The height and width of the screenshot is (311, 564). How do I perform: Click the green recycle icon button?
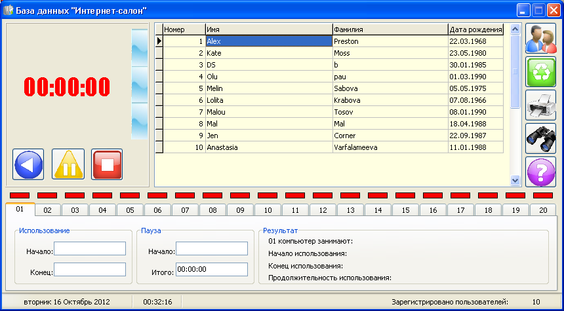540,72
